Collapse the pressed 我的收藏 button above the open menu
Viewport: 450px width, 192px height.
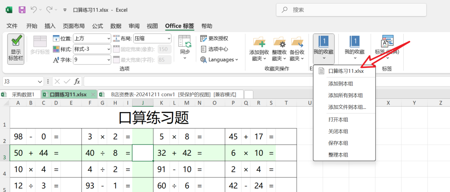(x=323, y=49)
